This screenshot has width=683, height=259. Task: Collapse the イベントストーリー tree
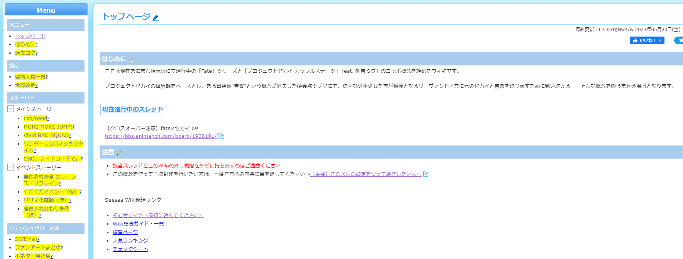(11, 167)
